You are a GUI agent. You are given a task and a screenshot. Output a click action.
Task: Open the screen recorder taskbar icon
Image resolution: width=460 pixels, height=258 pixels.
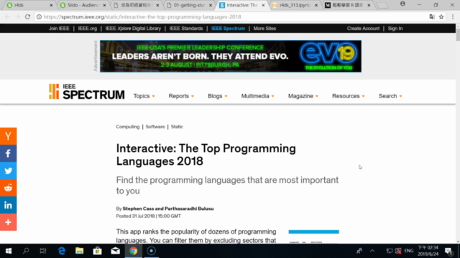tap(151, 251)
